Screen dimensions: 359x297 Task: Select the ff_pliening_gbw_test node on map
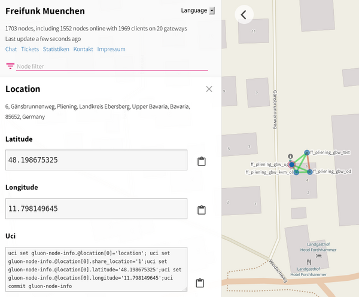click(x=306, y=153)
